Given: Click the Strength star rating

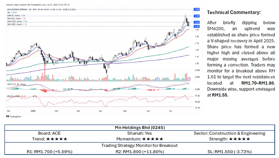Looking at the screenshot, I should [x=240, y=139].
